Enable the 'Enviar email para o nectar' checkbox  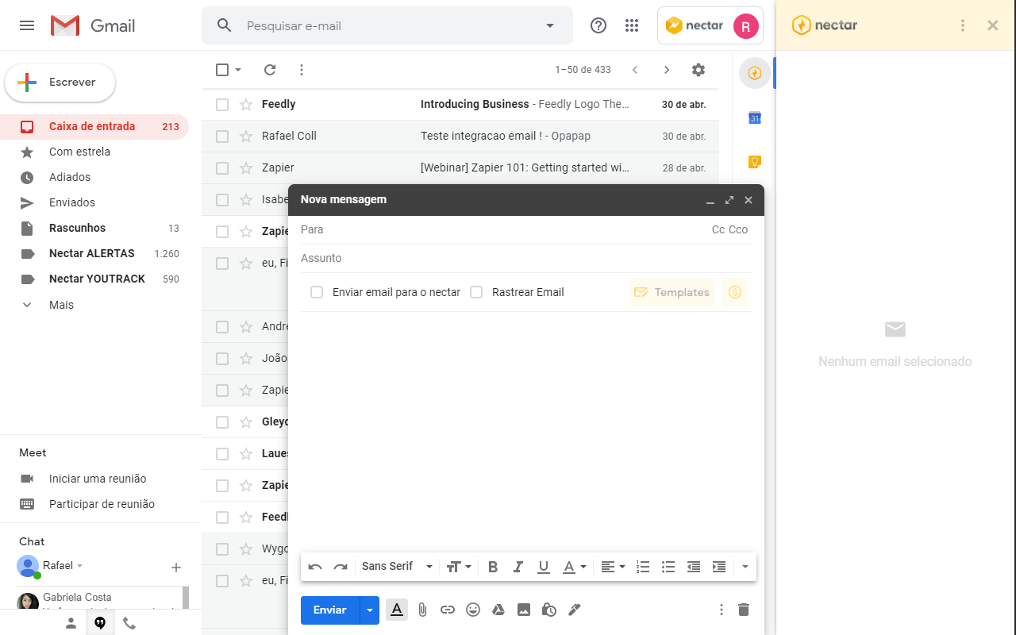coord(317,292)
